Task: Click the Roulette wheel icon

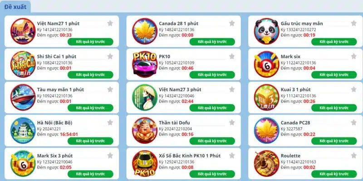Action: [266, 163]
